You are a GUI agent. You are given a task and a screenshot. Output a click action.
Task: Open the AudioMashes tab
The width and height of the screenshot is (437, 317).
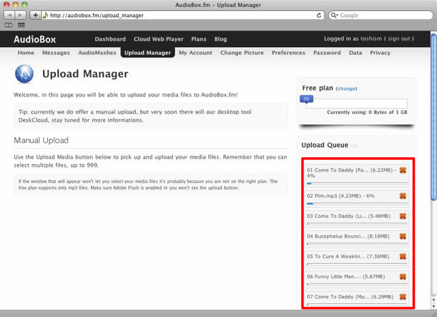[x=97, y=53]
